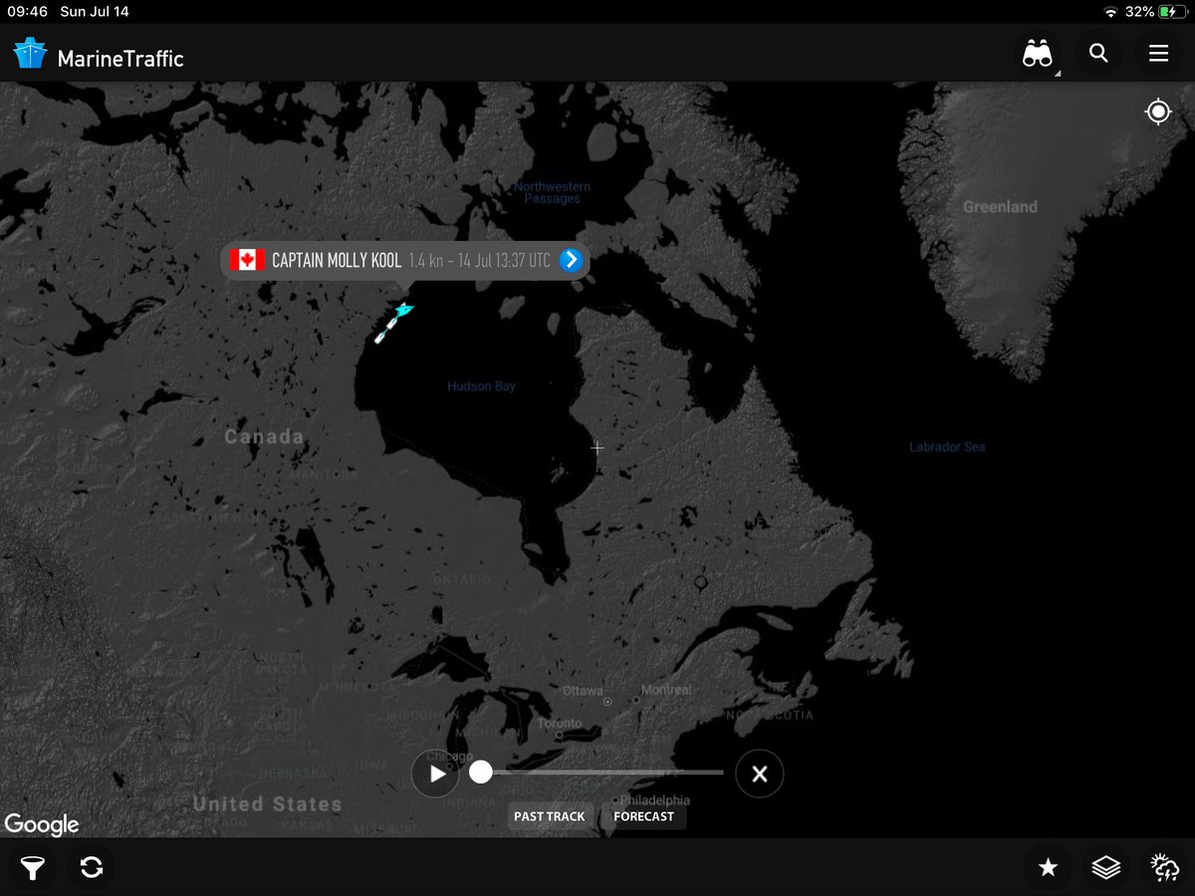Open CAPTAIN MOLLY KOOL details via blue chevron
Screen dimensions: 1195x896
(x=571, y=260)
